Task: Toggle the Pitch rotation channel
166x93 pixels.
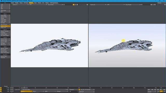Action: click(1, 90)
